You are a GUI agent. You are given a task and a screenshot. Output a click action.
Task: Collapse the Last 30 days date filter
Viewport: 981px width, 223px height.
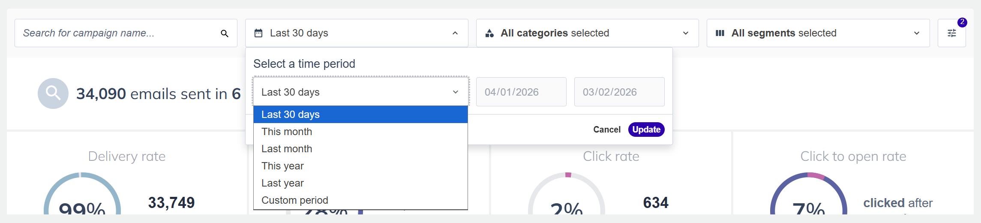[455, 33]
